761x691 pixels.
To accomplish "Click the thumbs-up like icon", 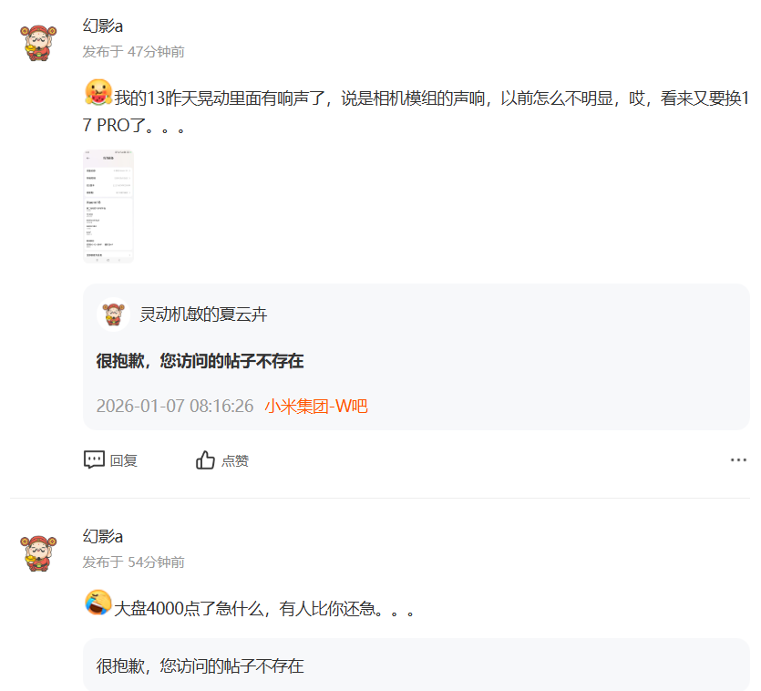I will pyautogui.click(x=205, y=459).
